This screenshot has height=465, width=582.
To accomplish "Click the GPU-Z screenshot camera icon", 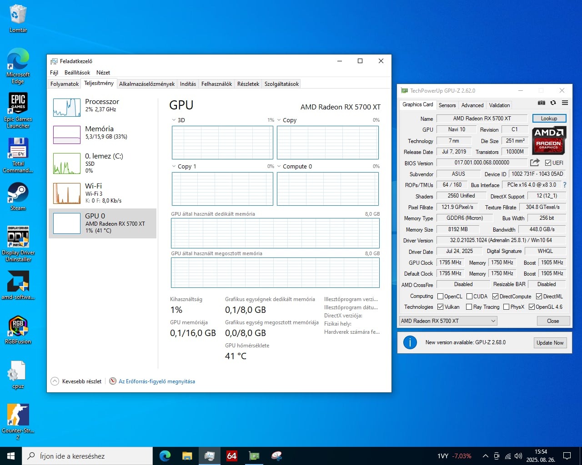I will [541, 103].
